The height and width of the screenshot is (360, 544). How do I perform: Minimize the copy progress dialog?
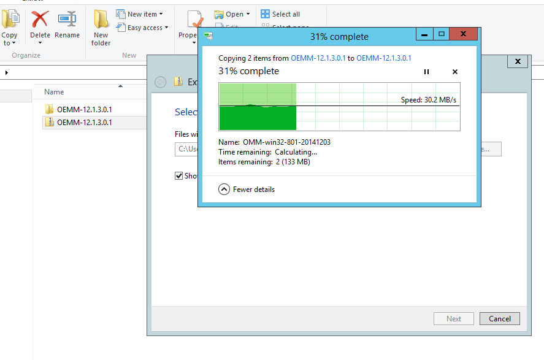(x=424, y=34)
